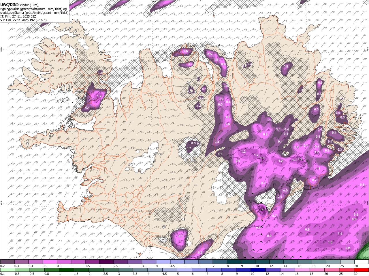Image resolution: width=369 pixels, height=276 pixels.
Task: Click the 0.7 value in the south coast patch
Action: [x=181, y=236]
